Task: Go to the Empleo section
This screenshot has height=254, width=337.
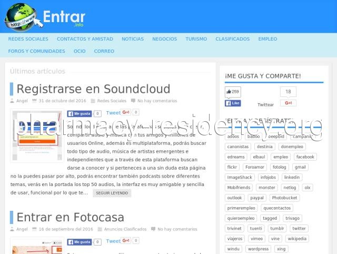Action: coord(267,39)
